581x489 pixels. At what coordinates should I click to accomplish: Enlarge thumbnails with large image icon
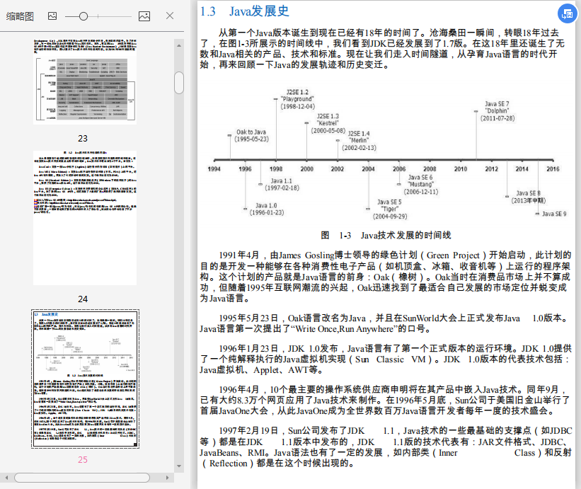click(x=144, y=16)
